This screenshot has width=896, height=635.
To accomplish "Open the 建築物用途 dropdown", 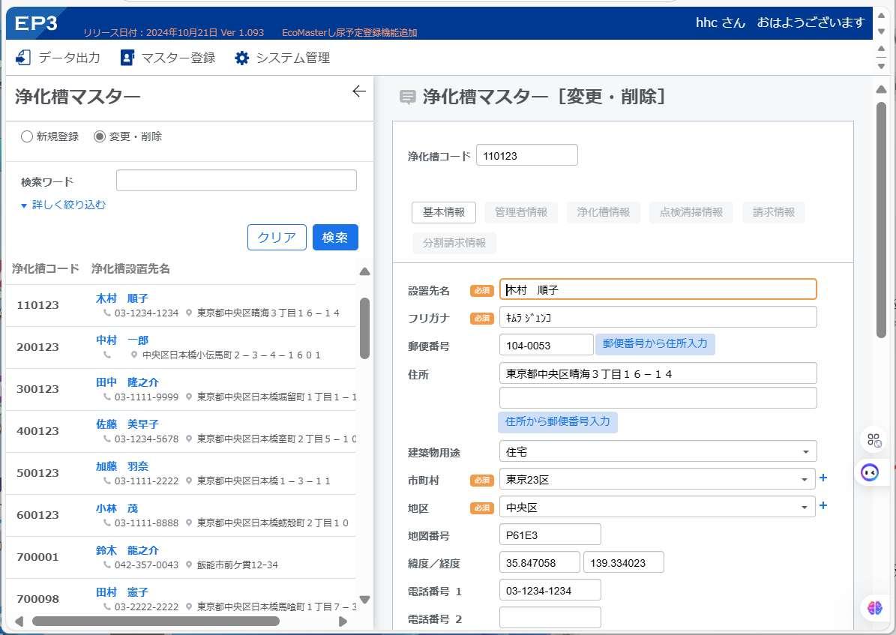I will point(658,451).
